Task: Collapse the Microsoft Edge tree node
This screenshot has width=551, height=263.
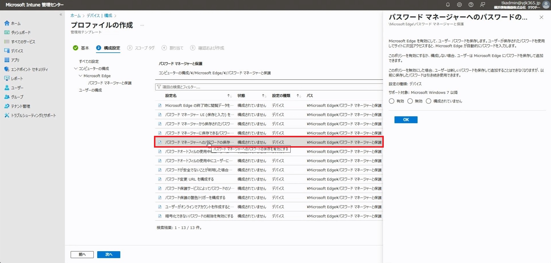Action: (80, 76)
